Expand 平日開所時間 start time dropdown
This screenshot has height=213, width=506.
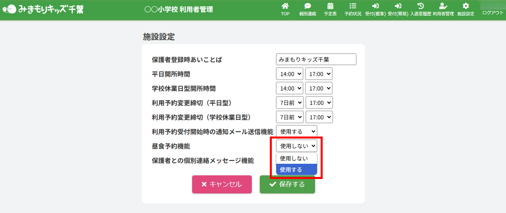289,74
